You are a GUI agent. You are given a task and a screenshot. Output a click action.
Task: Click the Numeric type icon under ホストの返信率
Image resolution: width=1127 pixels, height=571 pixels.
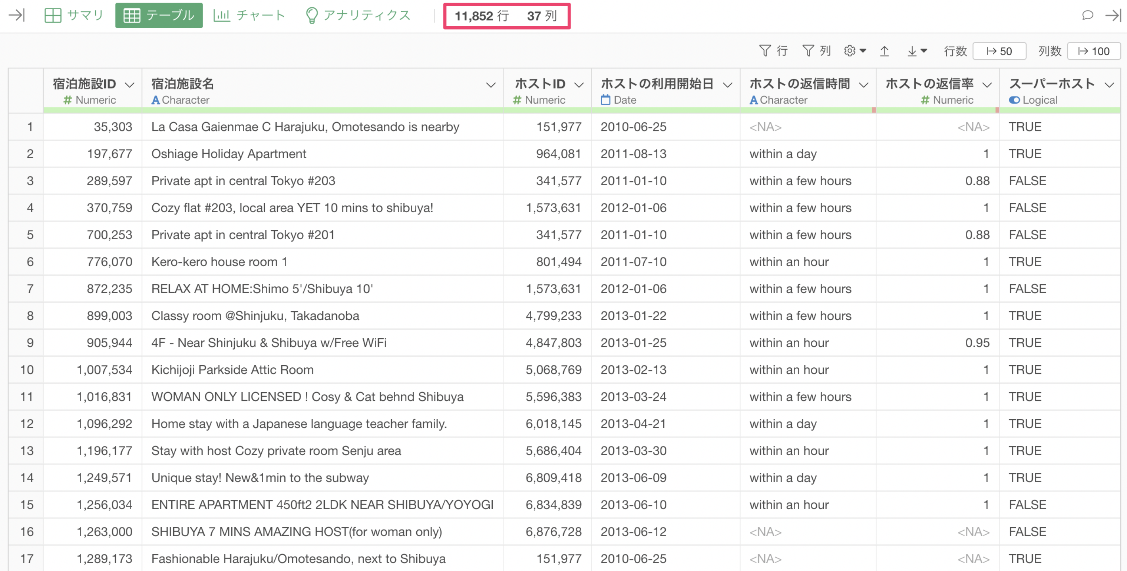pos(925,100)
